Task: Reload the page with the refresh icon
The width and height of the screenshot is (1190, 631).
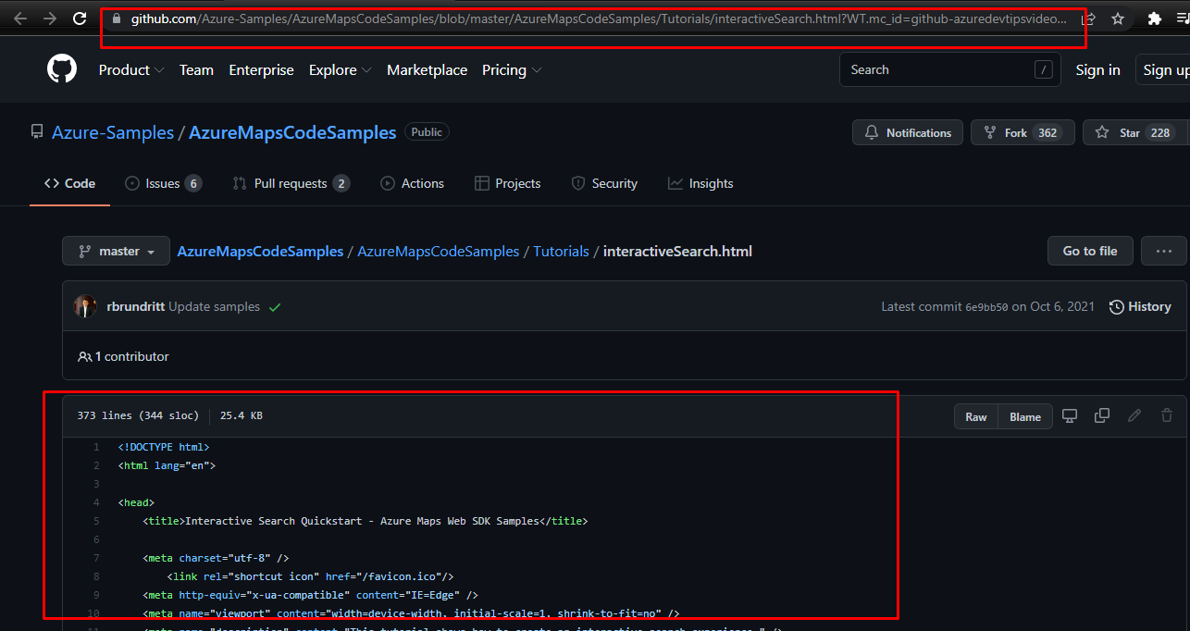Action: [80, 19]
